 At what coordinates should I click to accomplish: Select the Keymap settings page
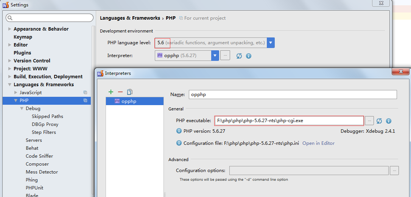(23, 37)
